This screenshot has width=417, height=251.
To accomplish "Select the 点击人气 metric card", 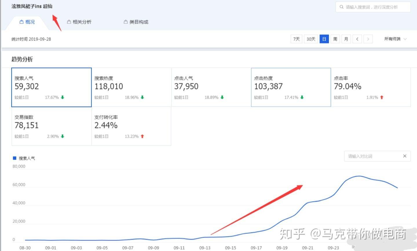I will click(x=211, y=87).
